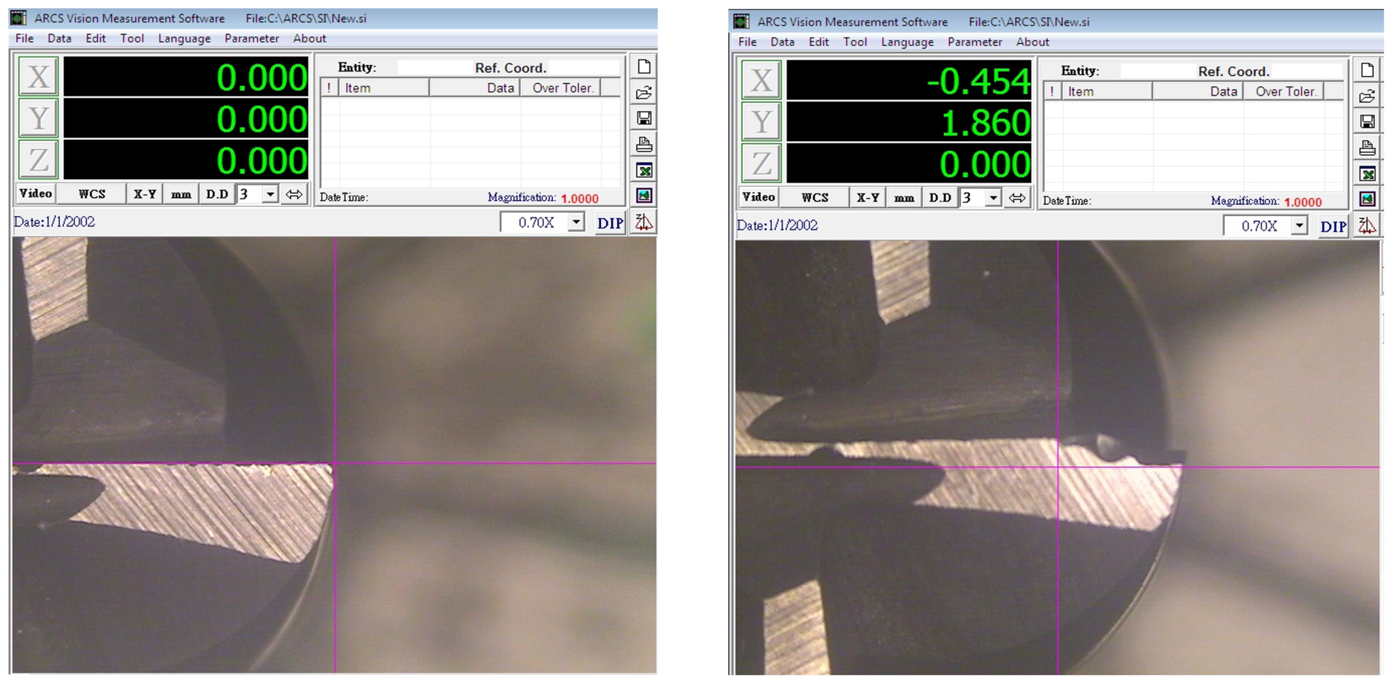This screenshot has height=682, width=1390.
Task: Export to Excel icon in left window
Action: tap(644, 171)
